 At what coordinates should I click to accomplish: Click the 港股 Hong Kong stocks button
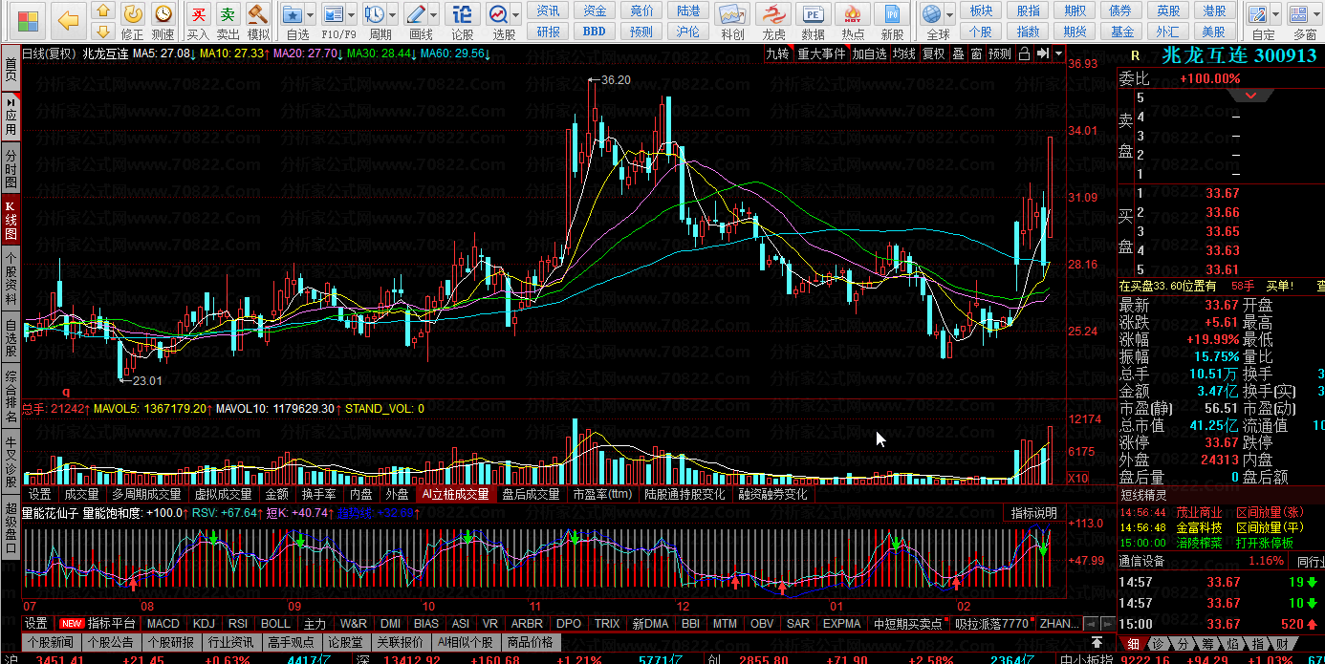point(1215,11)
